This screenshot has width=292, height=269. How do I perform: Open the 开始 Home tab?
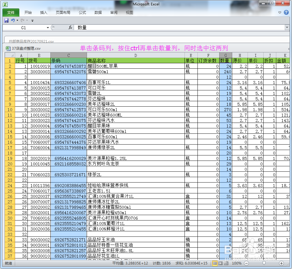pos(28,12)
